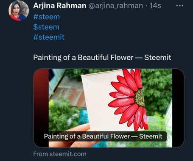Viewport: 193px width, 161px height.
Task: Click the blank area beneath the #steemit hashtag
Action: pyautogui.click(x=102, y=47)
